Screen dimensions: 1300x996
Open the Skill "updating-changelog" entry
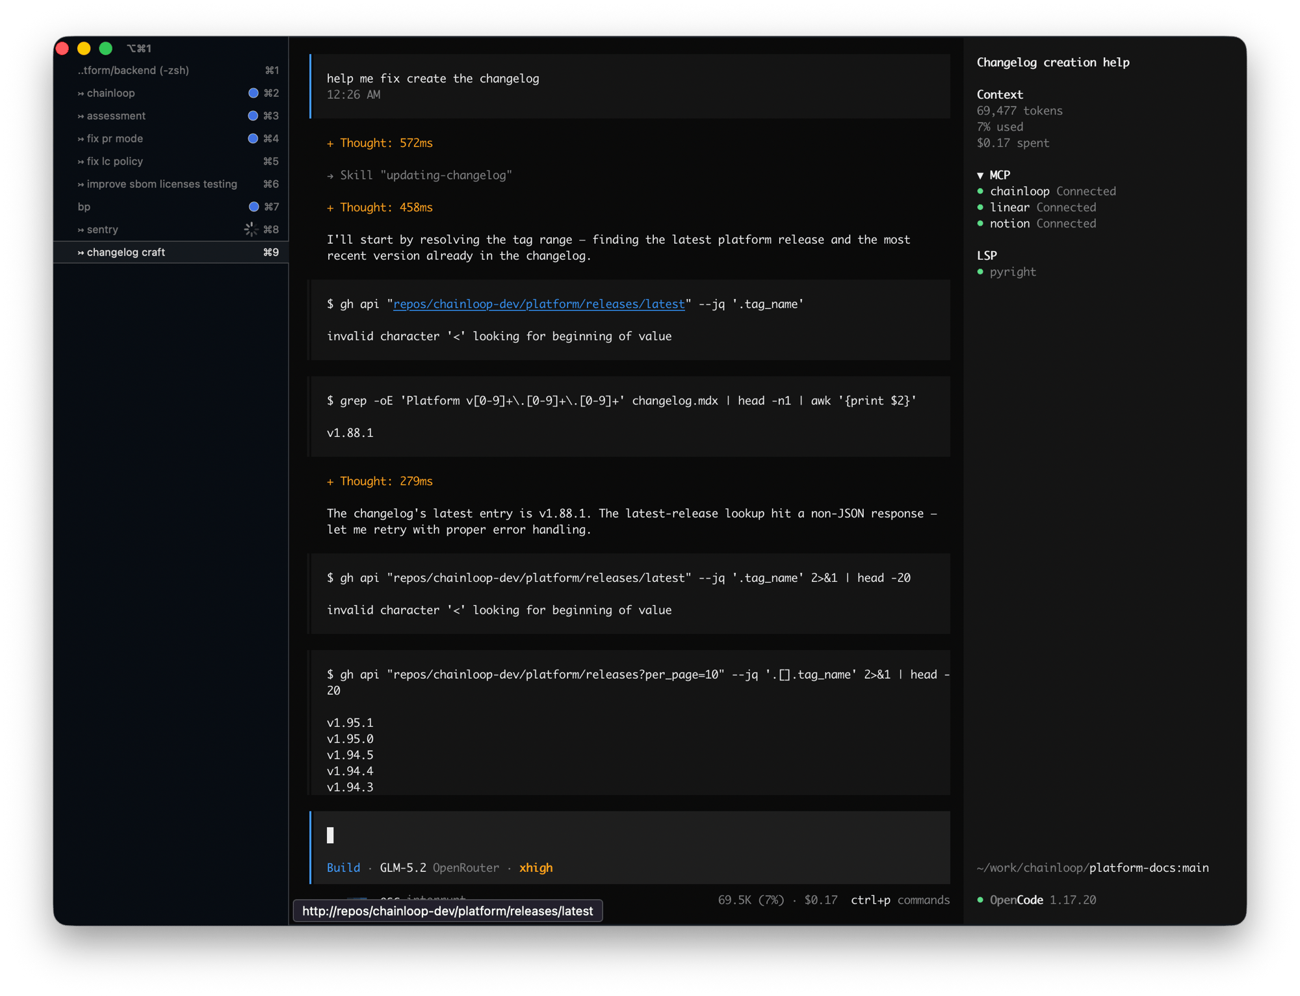[x=419, y=175]
